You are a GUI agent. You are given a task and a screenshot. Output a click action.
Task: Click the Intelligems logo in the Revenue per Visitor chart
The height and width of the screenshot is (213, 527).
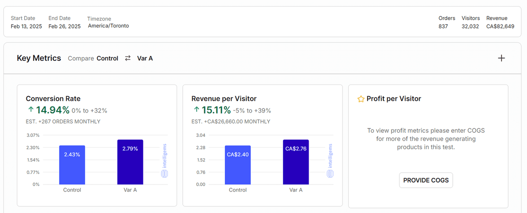click(330, 161)
